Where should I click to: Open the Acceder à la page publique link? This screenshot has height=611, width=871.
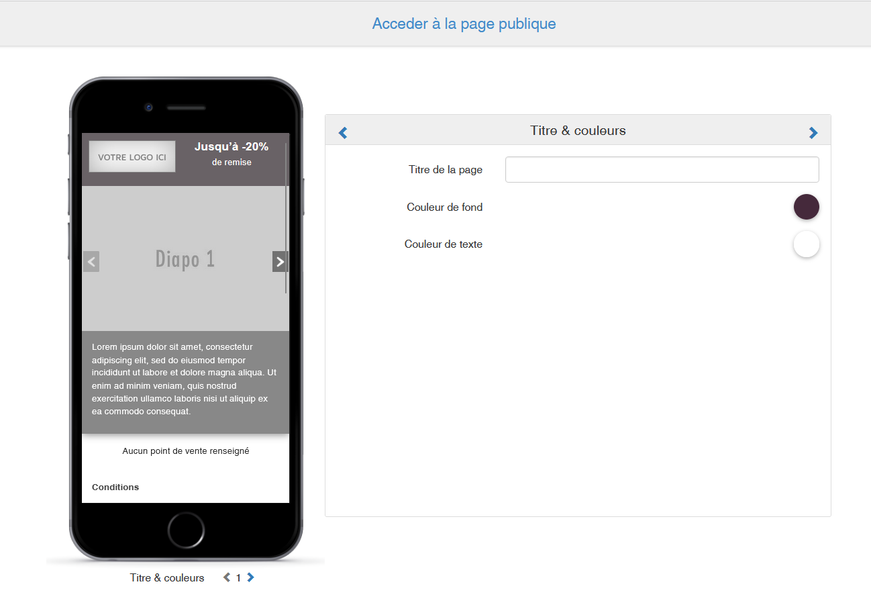[464, 23]
